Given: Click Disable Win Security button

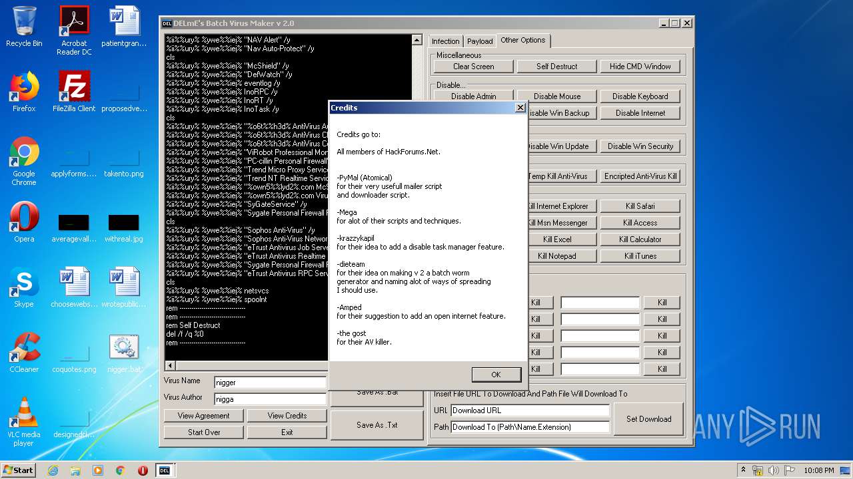Looking at the screenshot, I should point(640,146).
